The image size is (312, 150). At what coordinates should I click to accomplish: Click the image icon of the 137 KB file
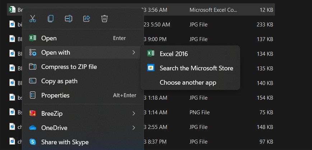[12, 39]
